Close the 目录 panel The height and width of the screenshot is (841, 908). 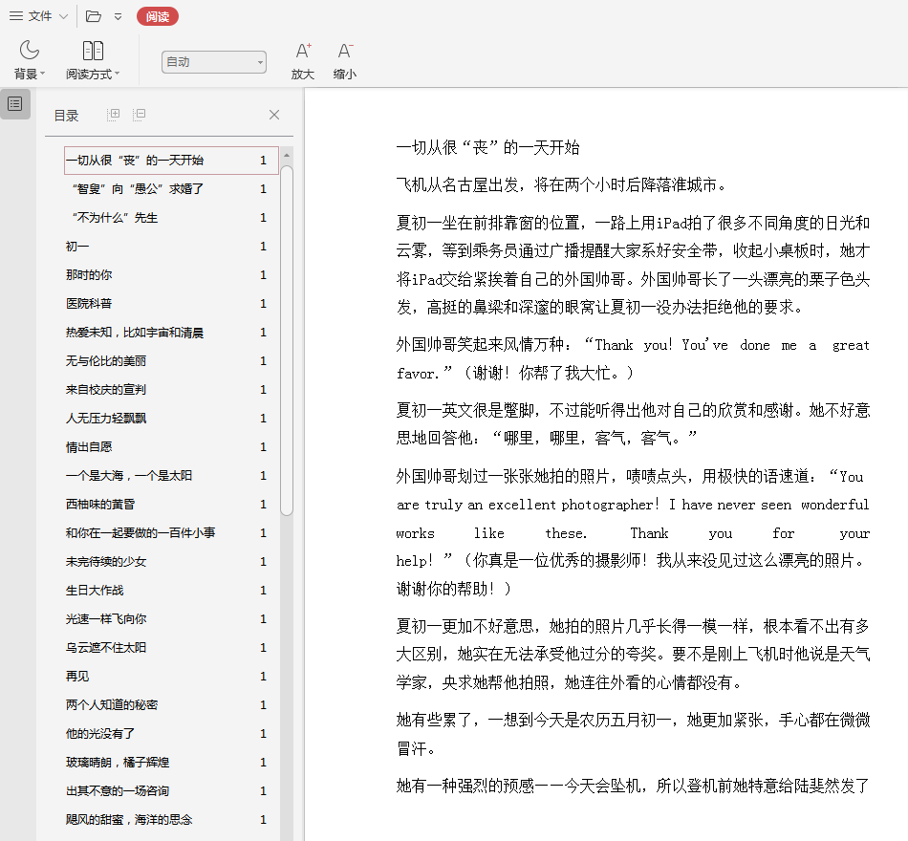tap(274, 115)
